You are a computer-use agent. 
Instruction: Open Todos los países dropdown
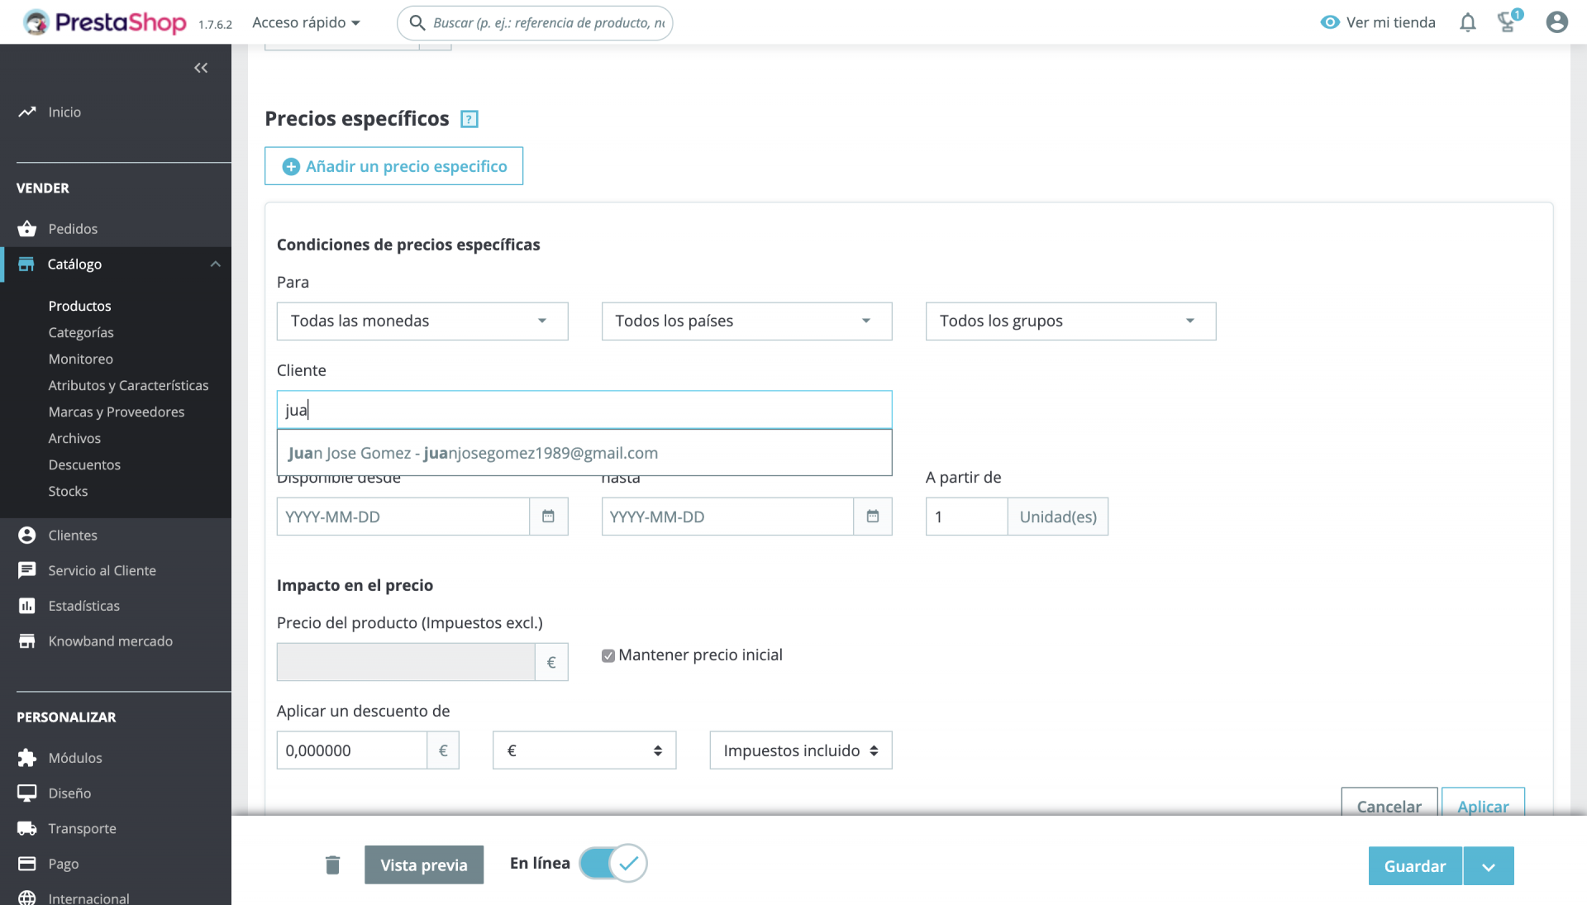(x=746, y=321)
